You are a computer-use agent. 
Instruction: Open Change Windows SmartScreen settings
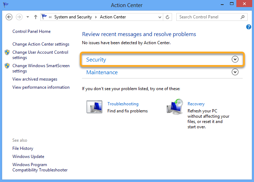(41, 68)
